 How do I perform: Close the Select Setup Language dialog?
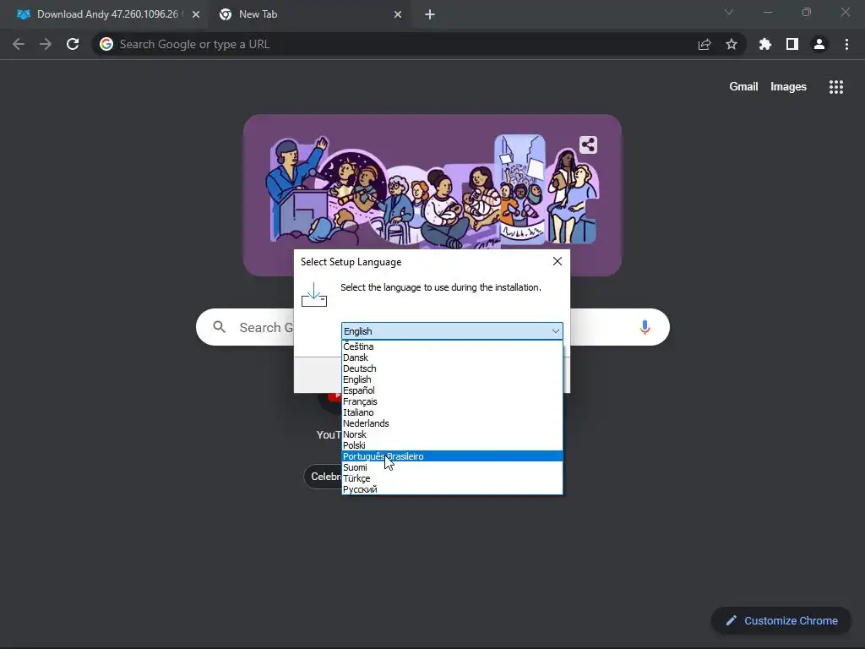558,262
